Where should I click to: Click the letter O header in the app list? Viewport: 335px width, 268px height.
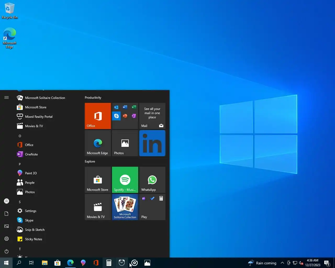20,136
